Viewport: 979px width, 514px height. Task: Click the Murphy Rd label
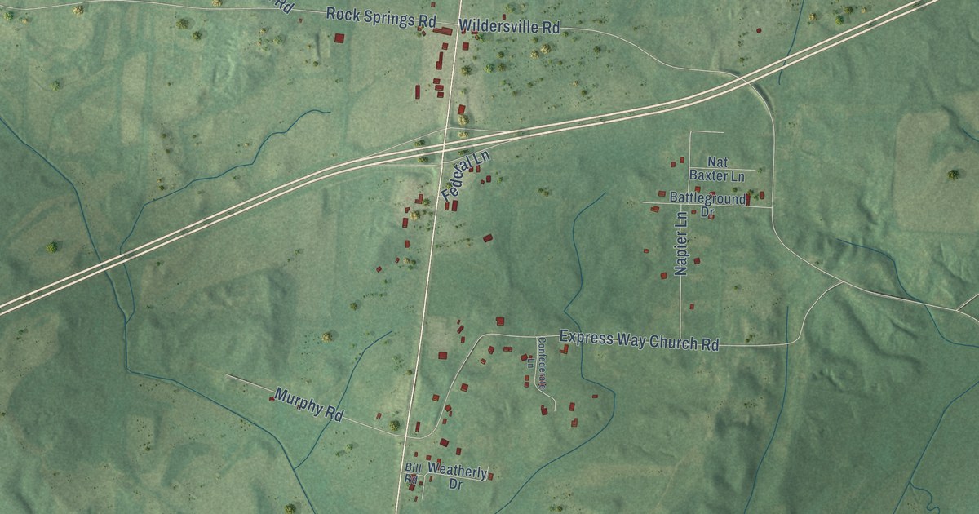coord(308,405)
